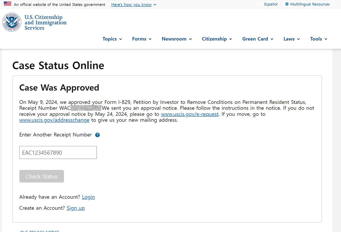Open the Green Card navigation menu
Viewport: 341px width, 232px height.
click(x=258, y=39)
